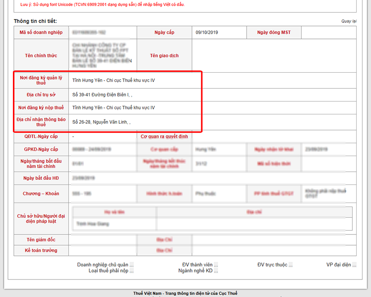Open 'ĐV thành viên ...' link
Screen dimensions: 371x297
coord(200,265)
